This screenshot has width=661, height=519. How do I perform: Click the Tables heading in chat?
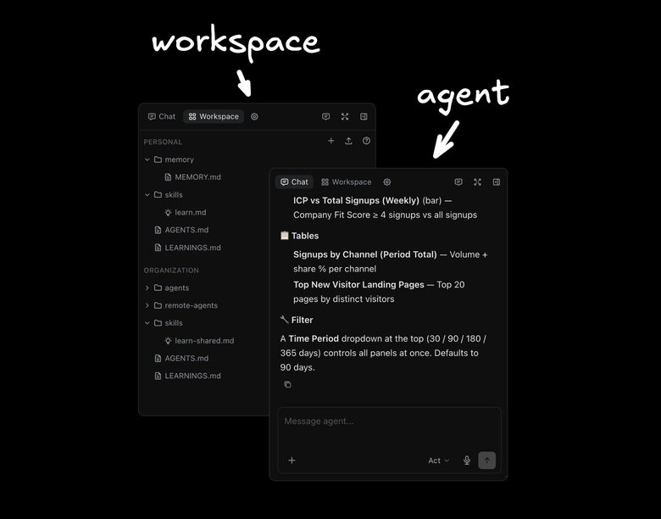coord(299,236)
